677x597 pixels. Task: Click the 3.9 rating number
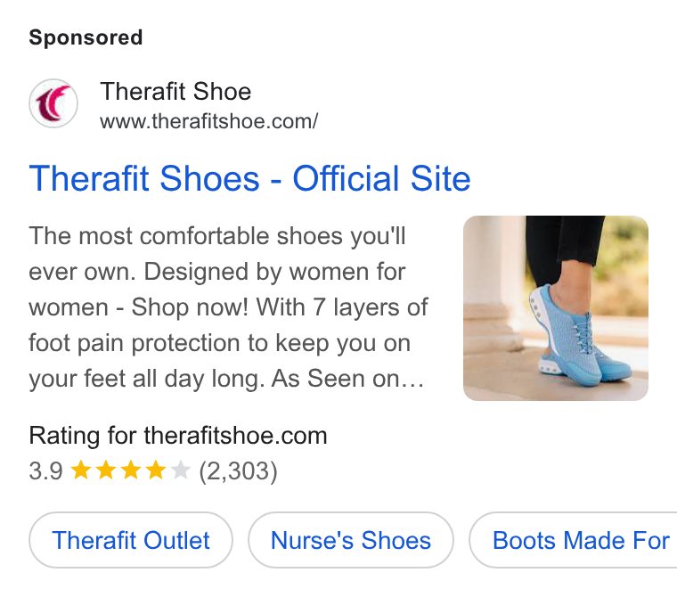(x=45, y=470)
